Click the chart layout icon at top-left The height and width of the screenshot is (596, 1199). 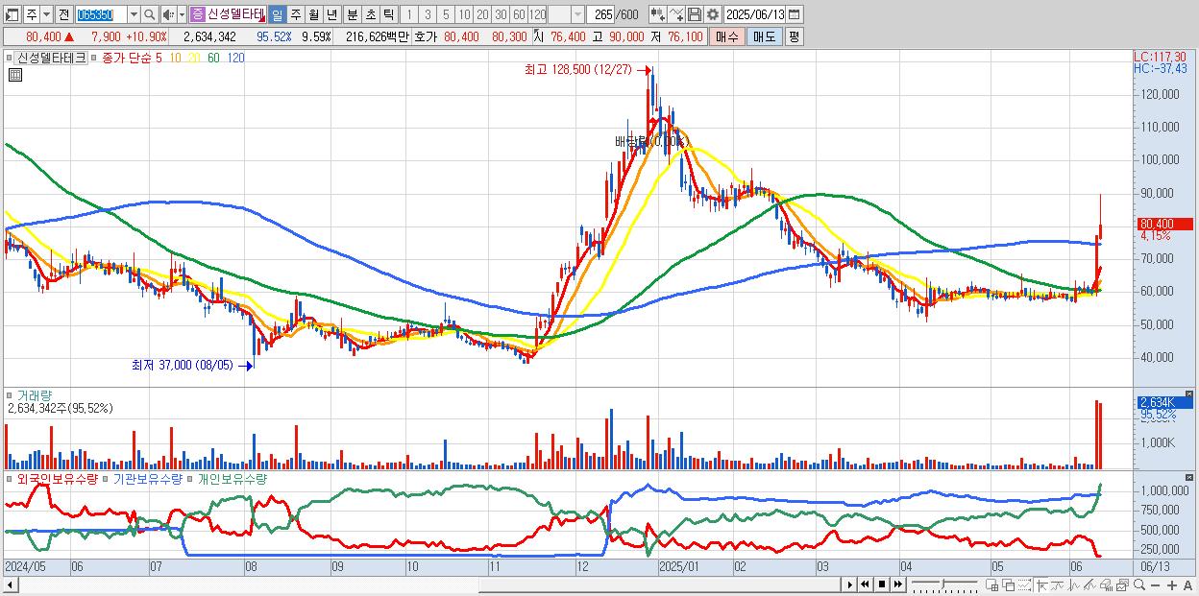point(12,14)
